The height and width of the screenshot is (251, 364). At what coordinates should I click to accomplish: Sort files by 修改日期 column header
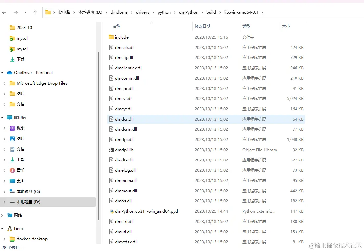203,26
